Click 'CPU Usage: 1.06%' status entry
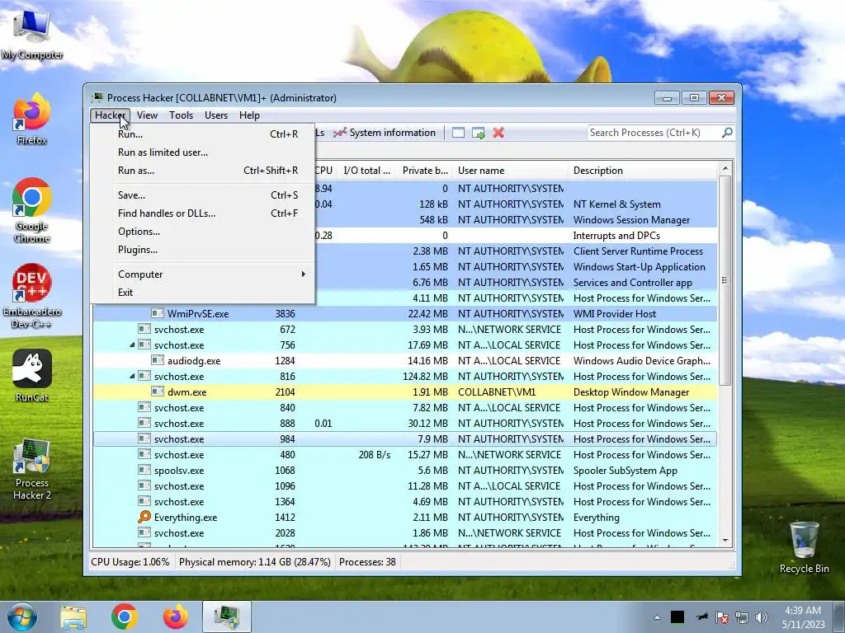Viewport: 845px width, 633px height. [130, 562]
